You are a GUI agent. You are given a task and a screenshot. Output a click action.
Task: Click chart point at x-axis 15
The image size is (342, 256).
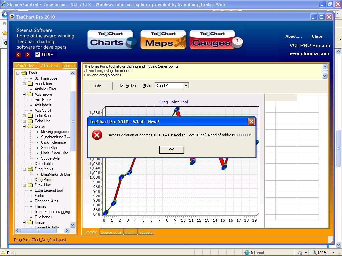224,167
